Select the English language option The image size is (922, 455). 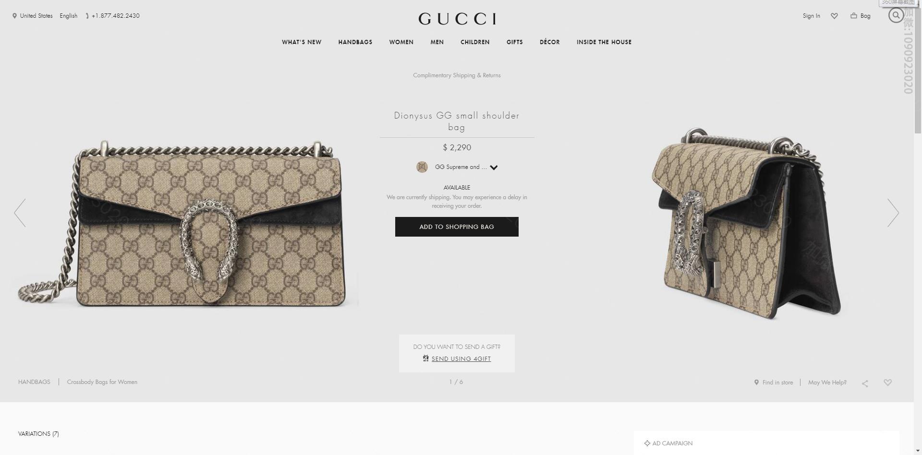pyautogui.click(x=69, y=16)
